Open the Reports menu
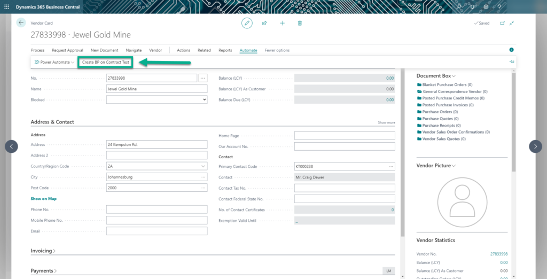 pyautogui.click(x=225, y=50)
